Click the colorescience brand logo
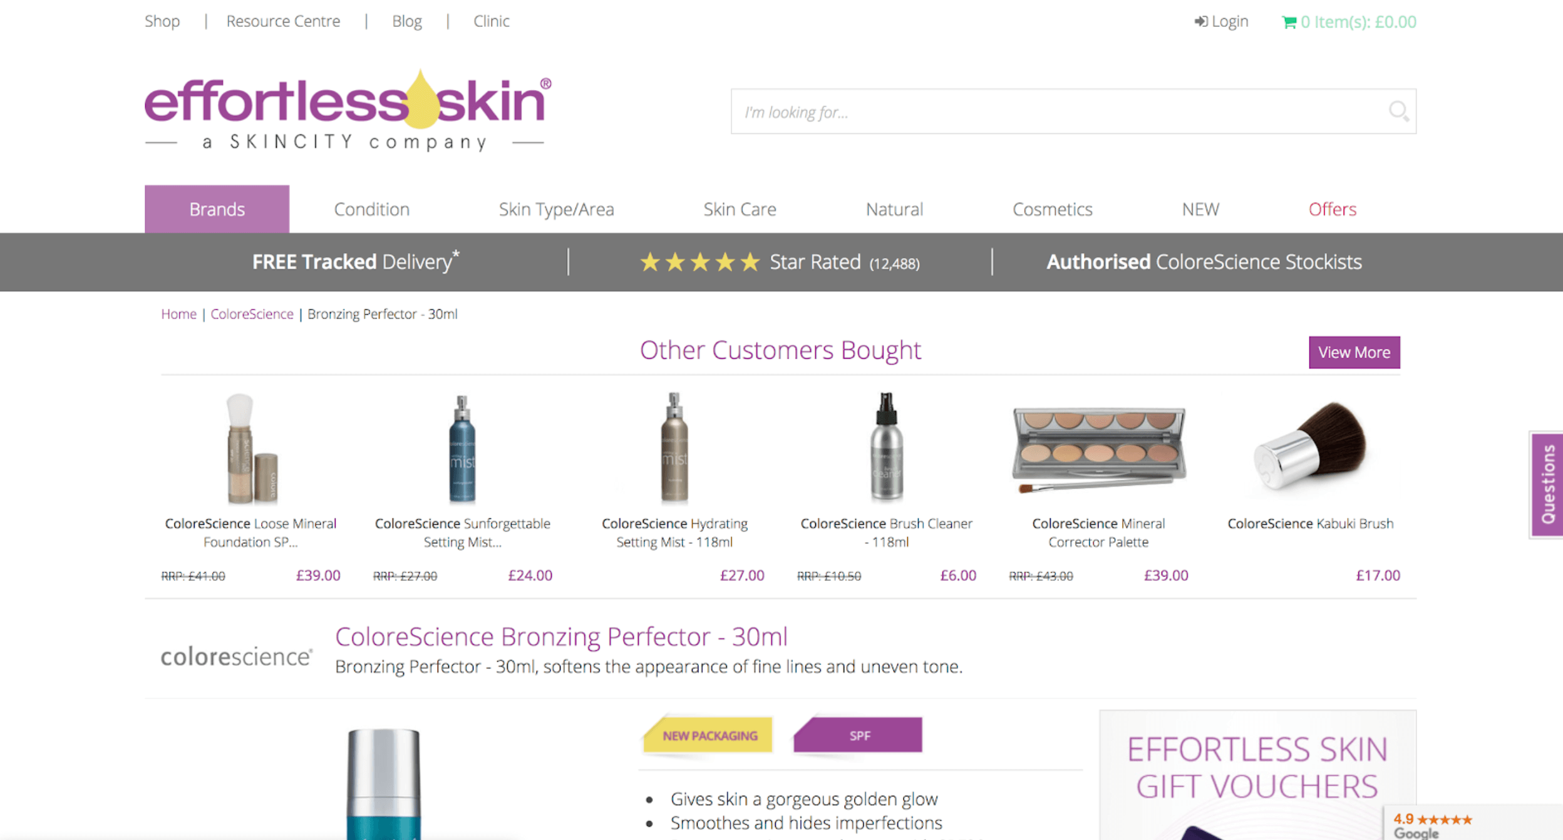Viewport: 1563px width, 840px height. pyautogui.click(x=236, y=657)
